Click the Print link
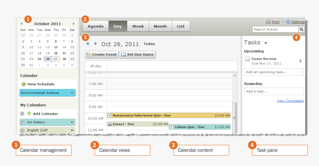319x166 pixels. 276,22
